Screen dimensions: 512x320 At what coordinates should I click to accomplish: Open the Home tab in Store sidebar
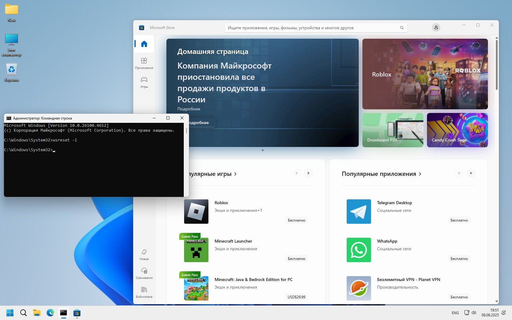click(144, 44)
